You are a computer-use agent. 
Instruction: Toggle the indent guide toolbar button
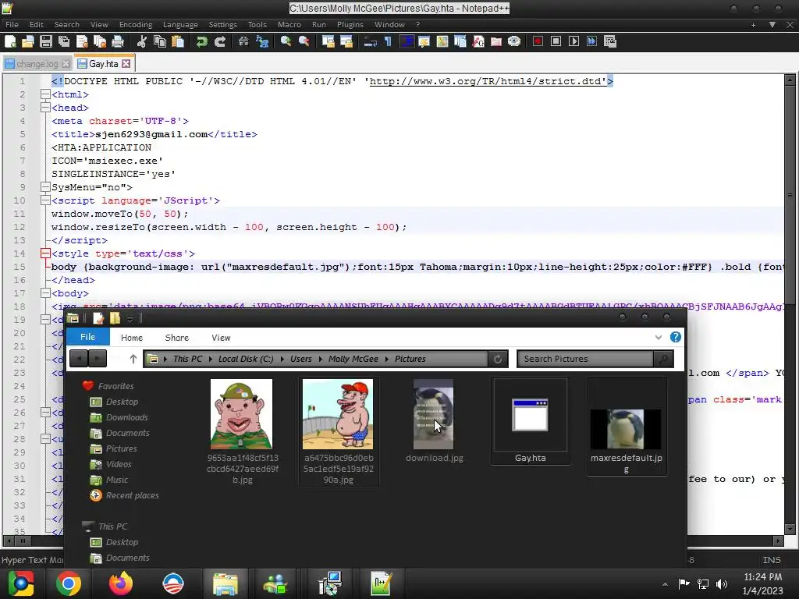coord(406,42)
